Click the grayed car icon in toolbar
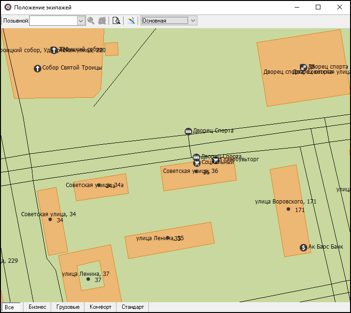 102,21
